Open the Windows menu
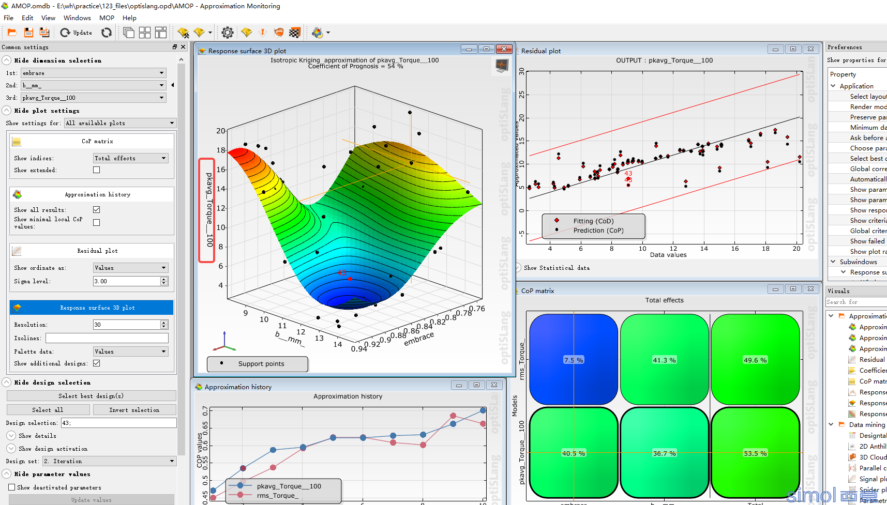 (x=77, y=18)
